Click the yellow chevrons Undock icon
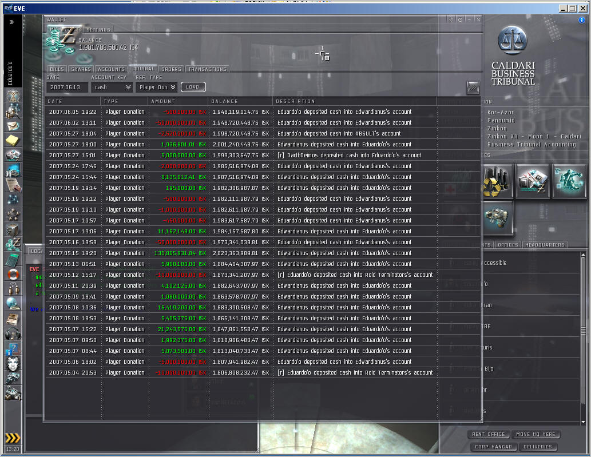Screen dimensions: 591x457 (x=13, y=438)
